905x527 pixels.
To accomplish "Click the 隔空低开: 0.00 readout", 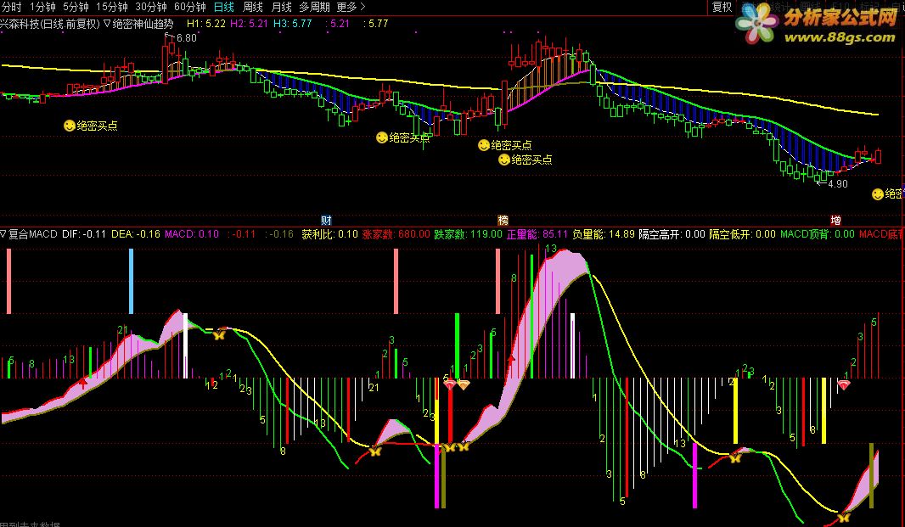I will click(x=742, y=233).
